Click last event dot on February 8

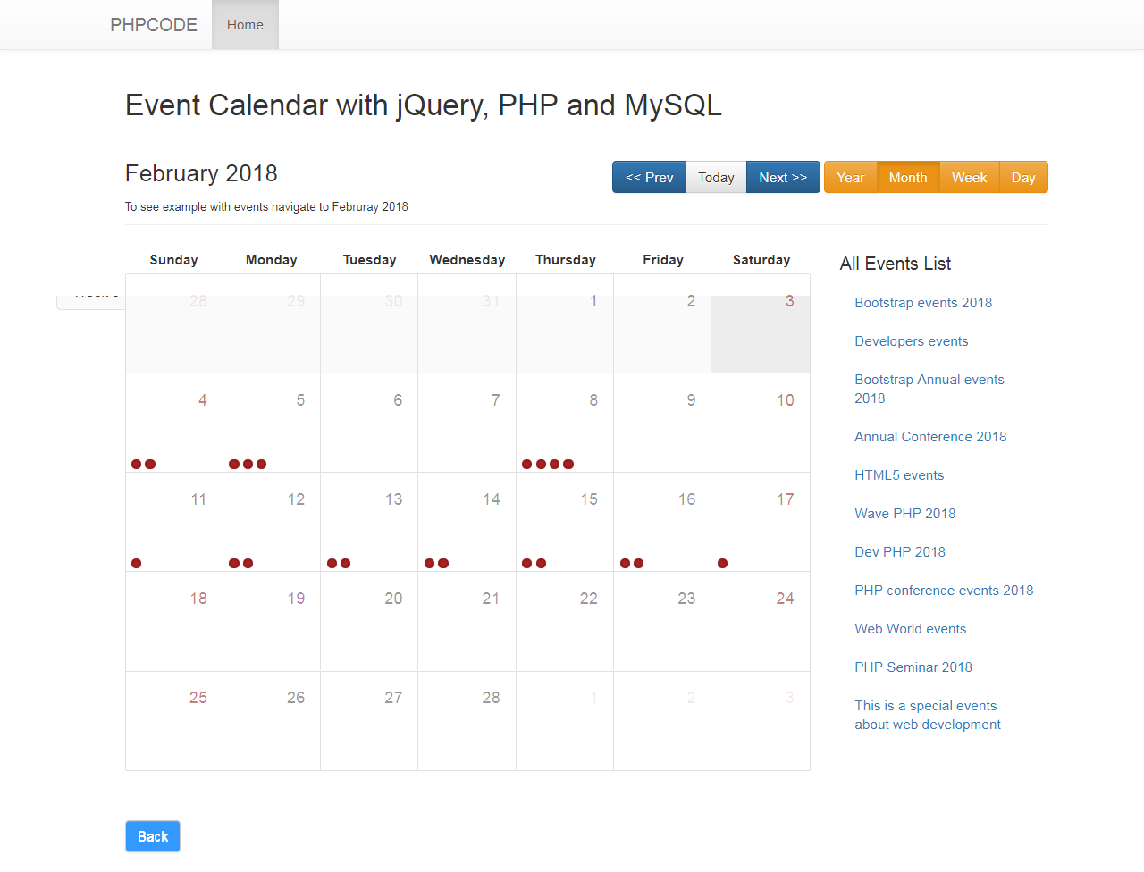[568, 464]
